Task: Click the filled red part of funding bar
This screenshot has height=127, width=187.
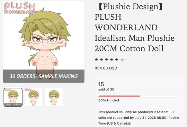Action: pyautogui.click(x=119, y=96)
